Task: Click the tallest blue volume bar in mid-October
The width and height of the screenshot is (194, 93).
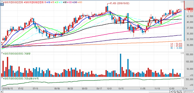Action: tap(121, 65)
